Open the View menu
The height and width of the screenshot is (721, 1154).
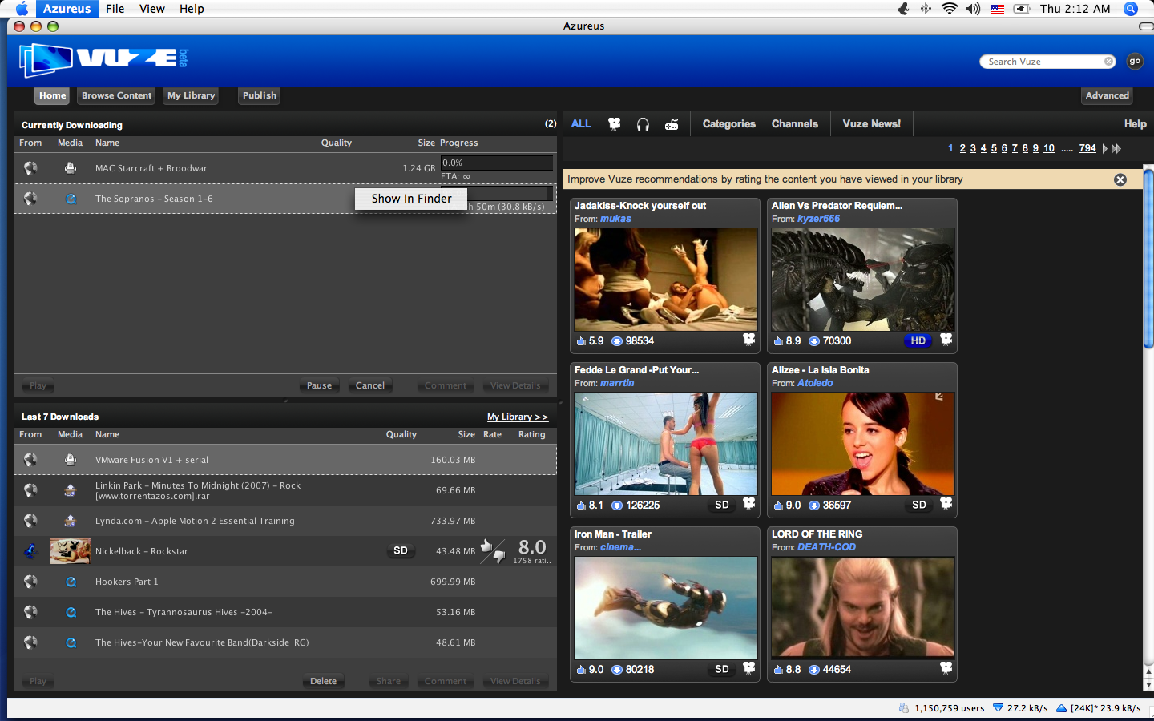(152, 9)
